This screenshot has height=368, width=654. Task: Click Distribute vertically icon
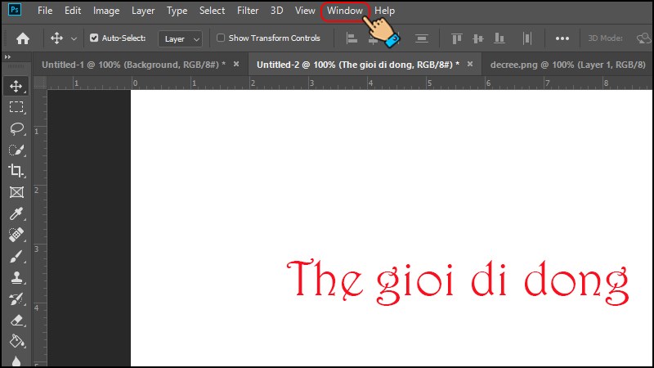click(422, 38)
